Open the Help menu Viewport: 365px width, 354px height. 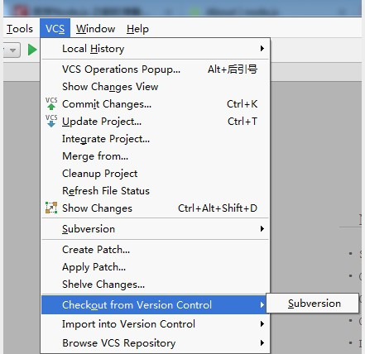[x=137, y=29]
